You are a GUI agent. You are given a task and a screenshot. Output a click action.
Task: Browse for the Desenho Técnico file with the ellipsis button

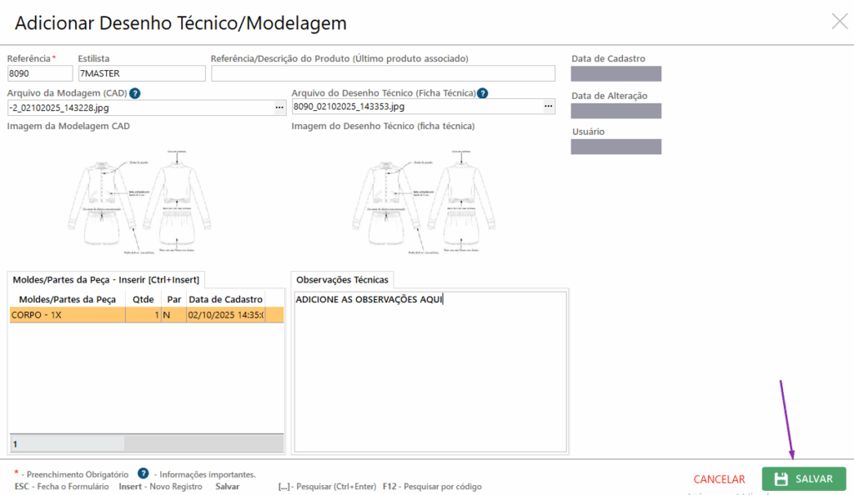pos(548,107)
